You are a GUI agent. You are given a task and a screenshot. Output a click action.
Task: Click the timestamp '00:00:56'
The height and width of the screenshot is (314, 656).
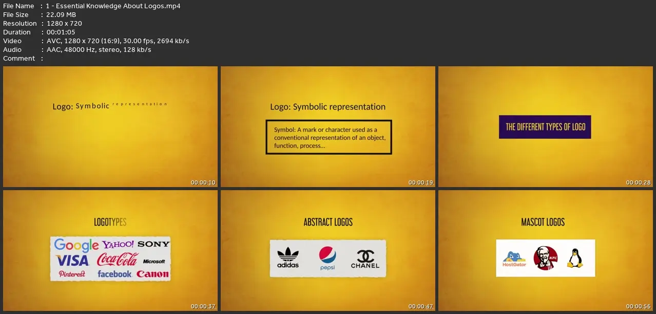point(639,307)
